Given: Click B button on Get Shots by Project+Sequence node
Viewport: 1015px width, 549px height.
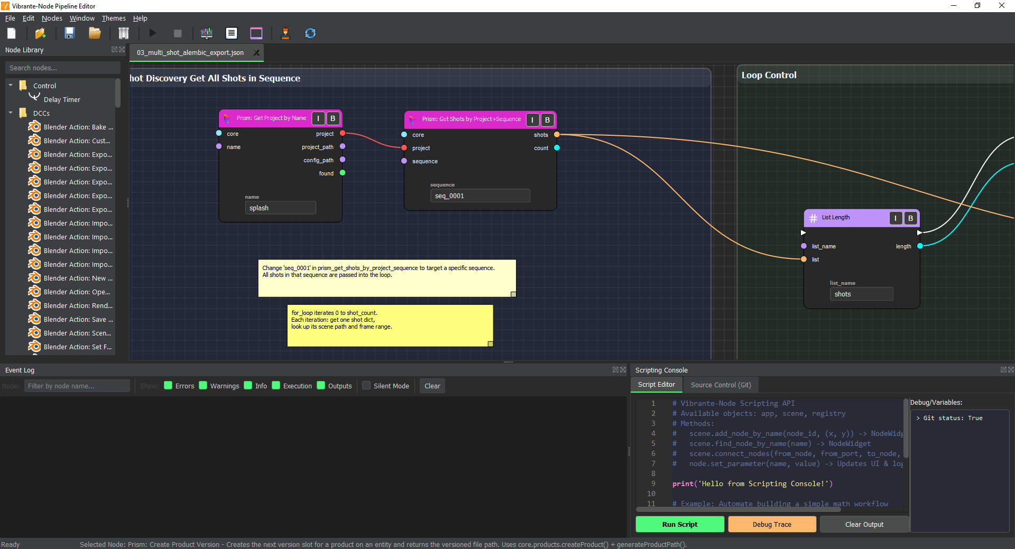Looking at the screenshot, I should point(548,120).
